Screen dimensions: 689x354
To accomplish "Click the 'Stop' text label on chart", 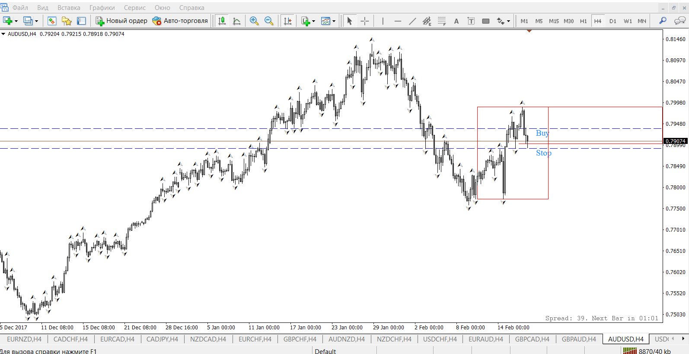I will click(x=544, y=153).
